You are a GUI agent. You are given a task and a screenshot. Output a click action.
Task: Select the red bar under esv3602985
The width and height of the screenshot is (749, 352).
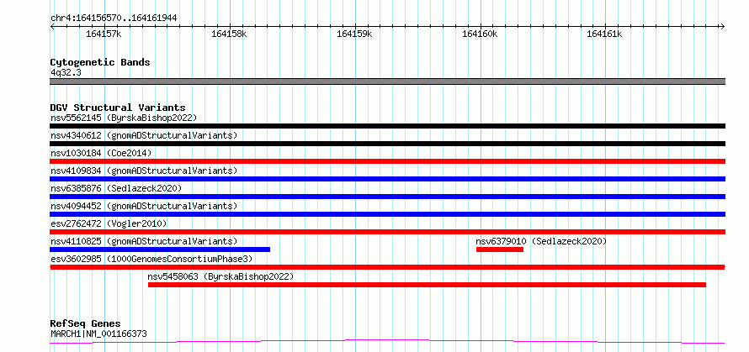click(x=387, y=267)
